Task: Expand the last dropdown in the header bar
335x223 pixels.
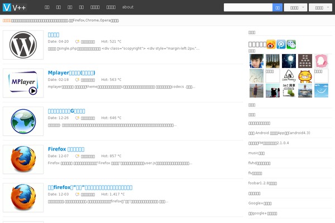Action: [x=320, y=7]
